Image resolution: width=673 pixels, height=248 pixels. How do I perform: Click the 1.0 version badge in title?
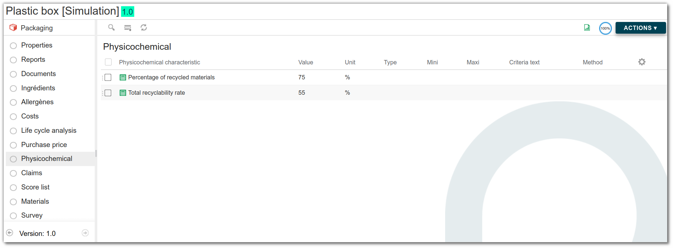click(128, 12)
